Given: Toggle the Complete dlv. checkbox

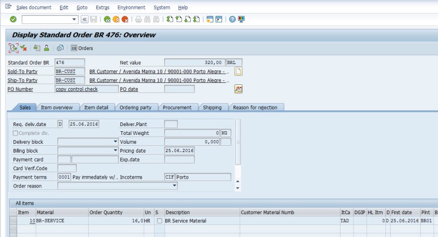Looking at the screenshot, I should click(x=16, y=133).
